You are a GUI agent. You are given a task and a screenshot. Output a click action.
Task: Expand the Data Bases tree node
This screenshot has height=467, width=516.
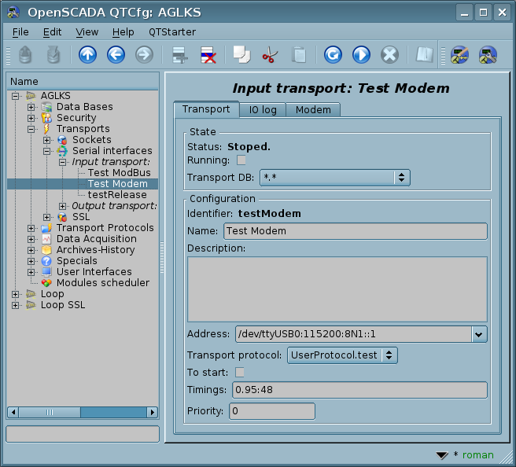click(31, 107)
